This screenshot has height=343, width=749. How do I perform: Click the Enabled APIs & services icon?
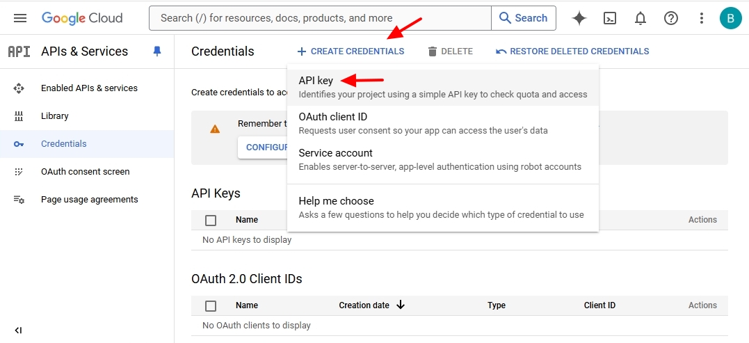pyautogui.click(x=19, y=88)
